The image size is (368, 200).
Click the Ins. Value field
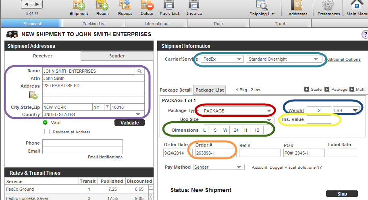click(x=319, y=119)
